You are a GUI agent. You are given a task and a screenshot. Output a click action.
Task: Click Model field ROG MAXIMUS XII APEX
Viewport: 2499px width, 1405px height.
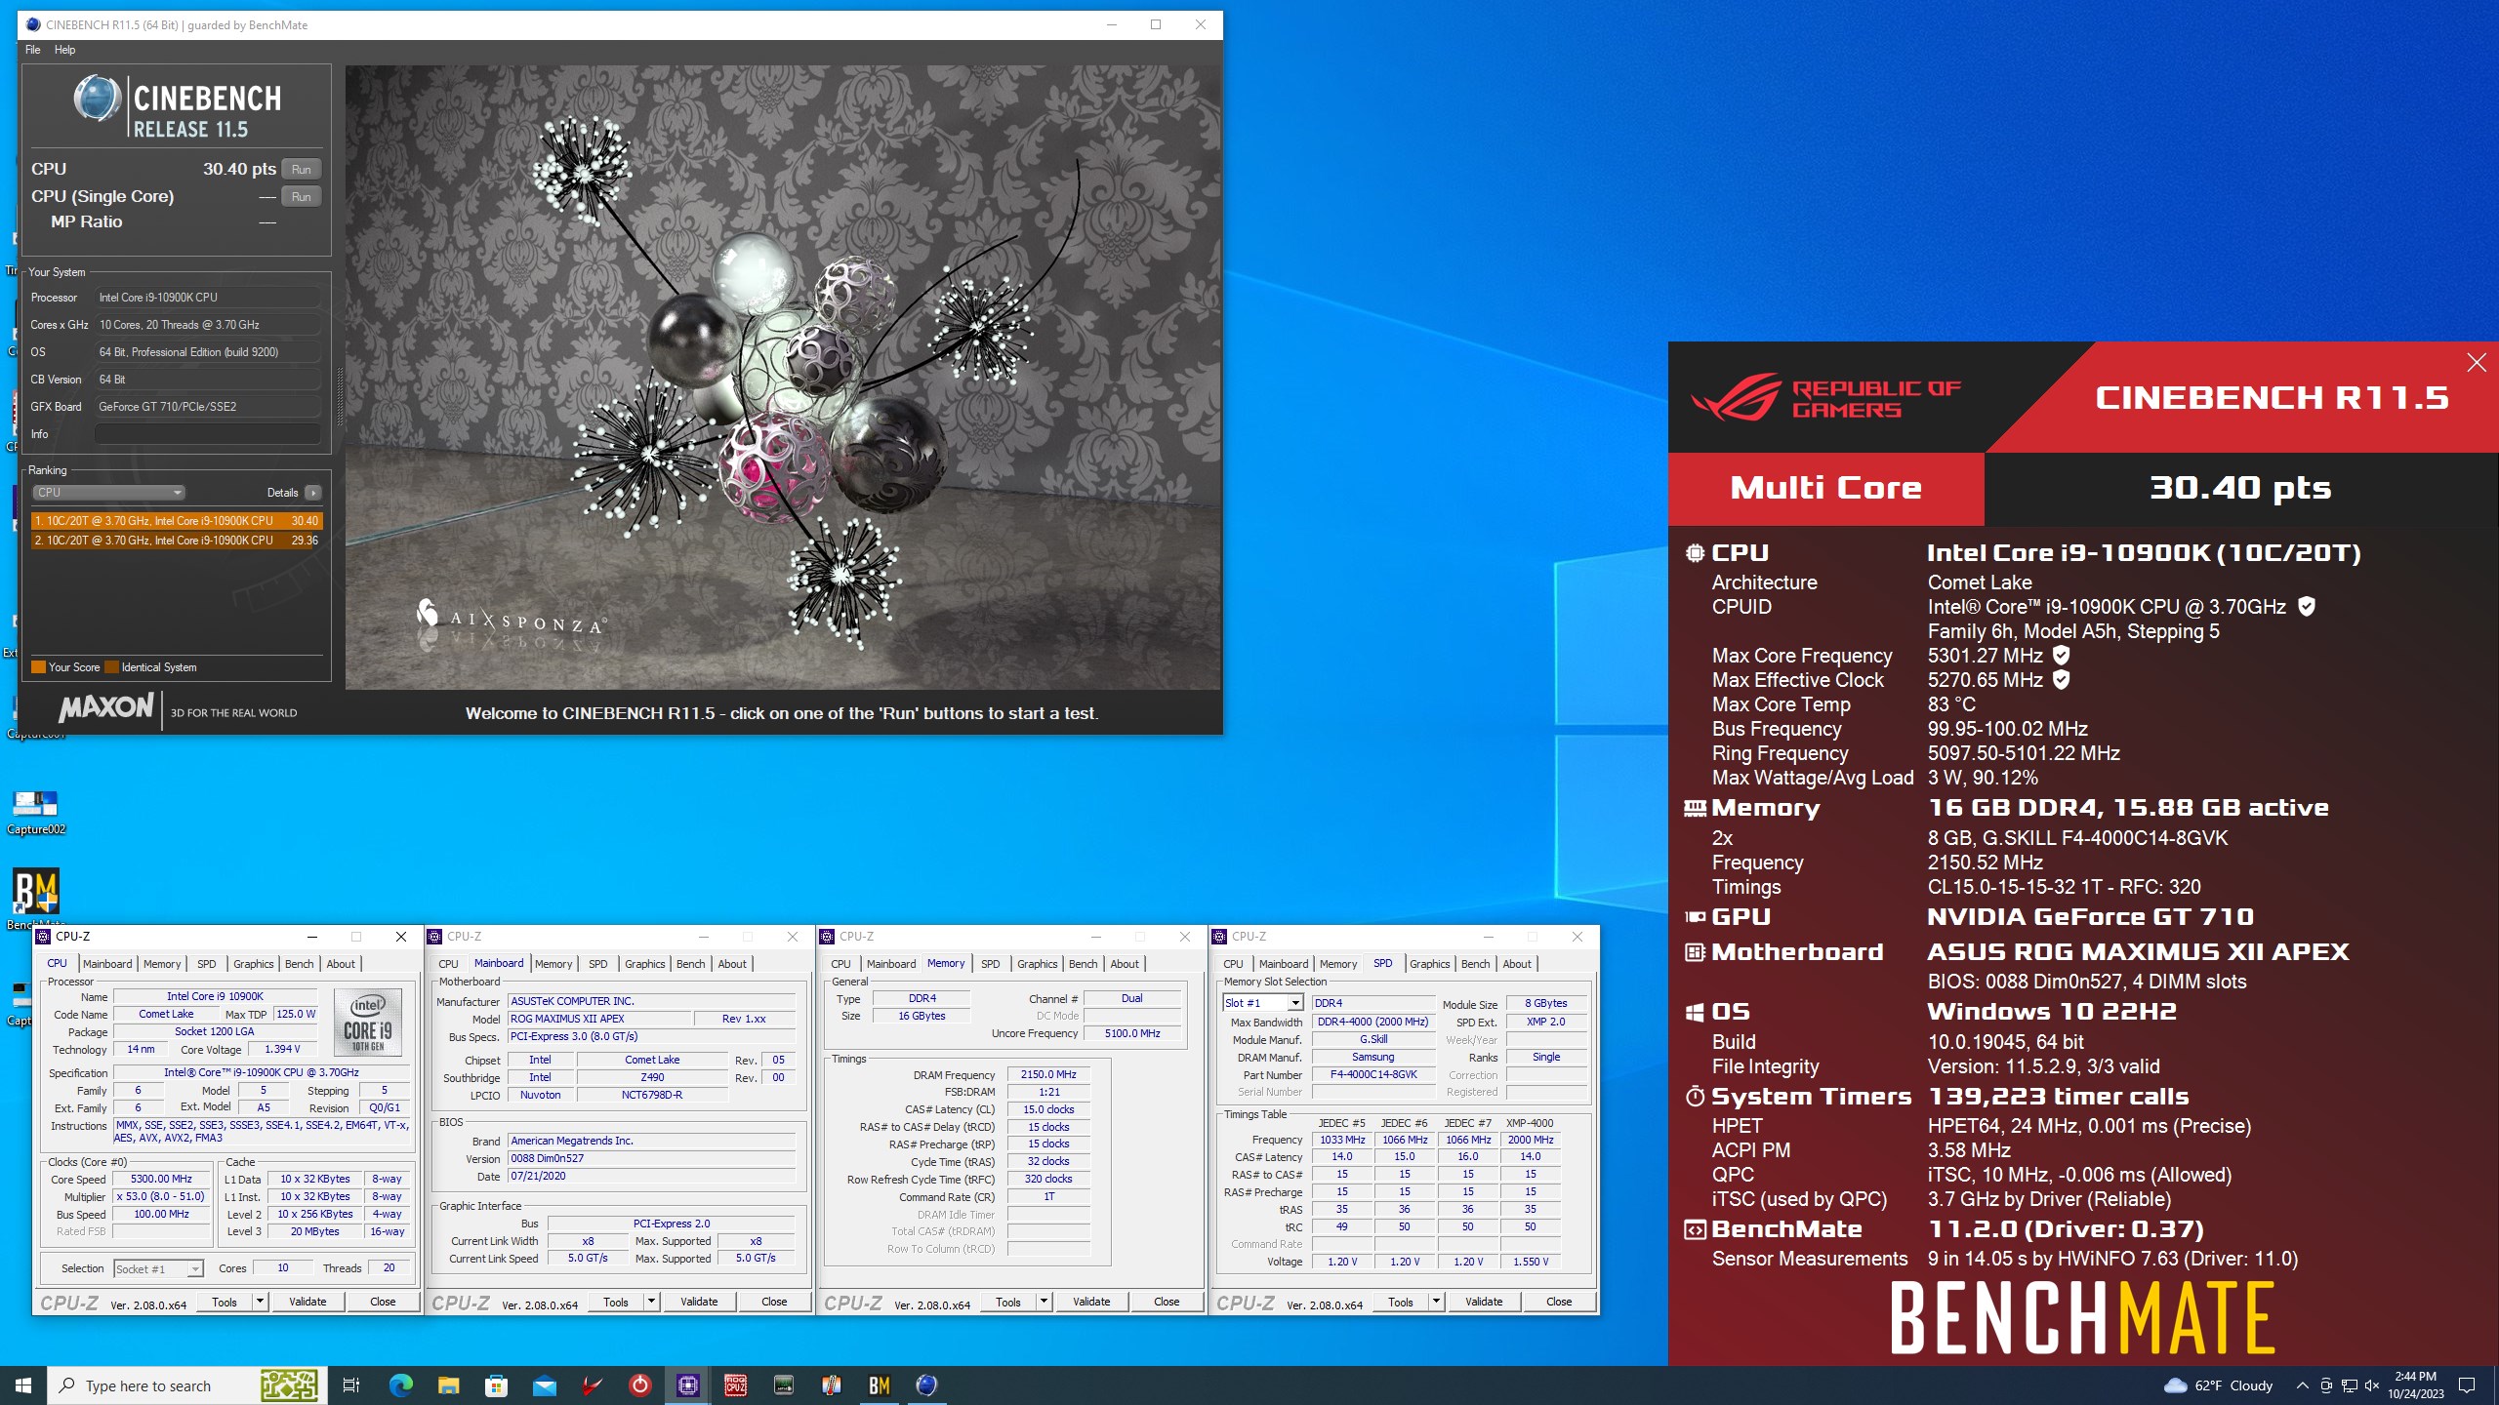coord(598,1019)
